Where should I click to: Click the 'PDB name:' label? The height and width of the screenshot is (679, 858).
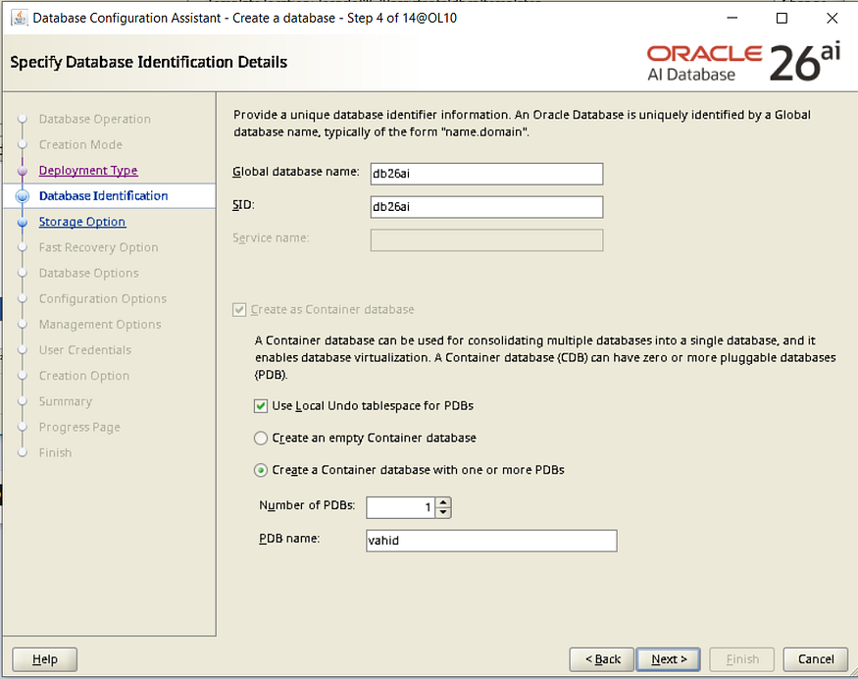[x=289, y=539]
